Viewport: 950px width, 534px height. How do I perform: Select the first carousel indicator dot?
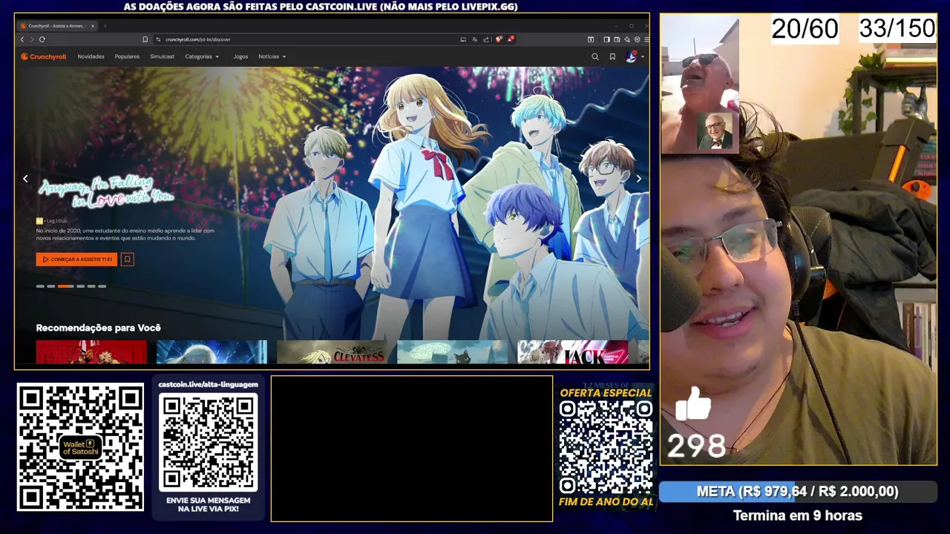(40, 286)
